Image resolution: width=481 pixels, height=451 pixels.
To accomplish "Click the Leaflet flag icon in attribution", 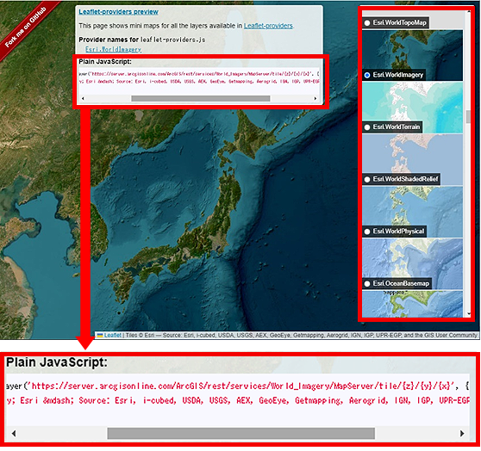I will (x=100, y=336).
